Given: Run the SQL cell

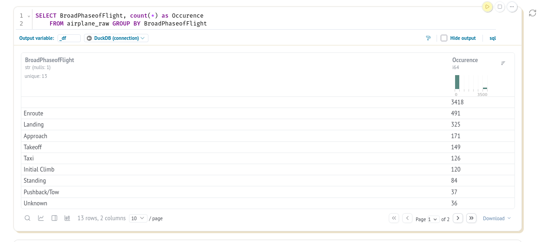Looking at the screenshot, I should click(x=487, y=7).
